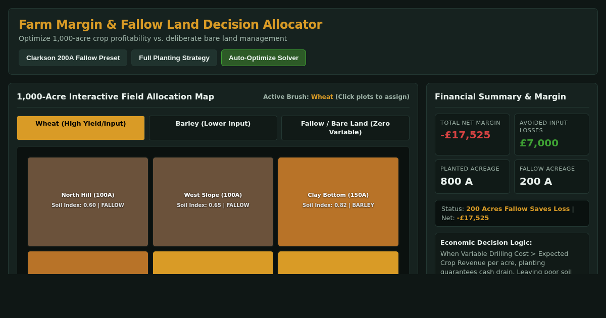The height and width of the screenshot is (318, 606).
Task: Select the Wheat (High Yield/Input) brush
Action: click(81, 128)
